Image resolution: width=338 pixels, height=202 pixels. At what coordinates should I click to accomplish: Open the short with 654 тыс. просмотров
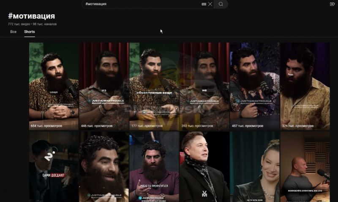[54, 86]
